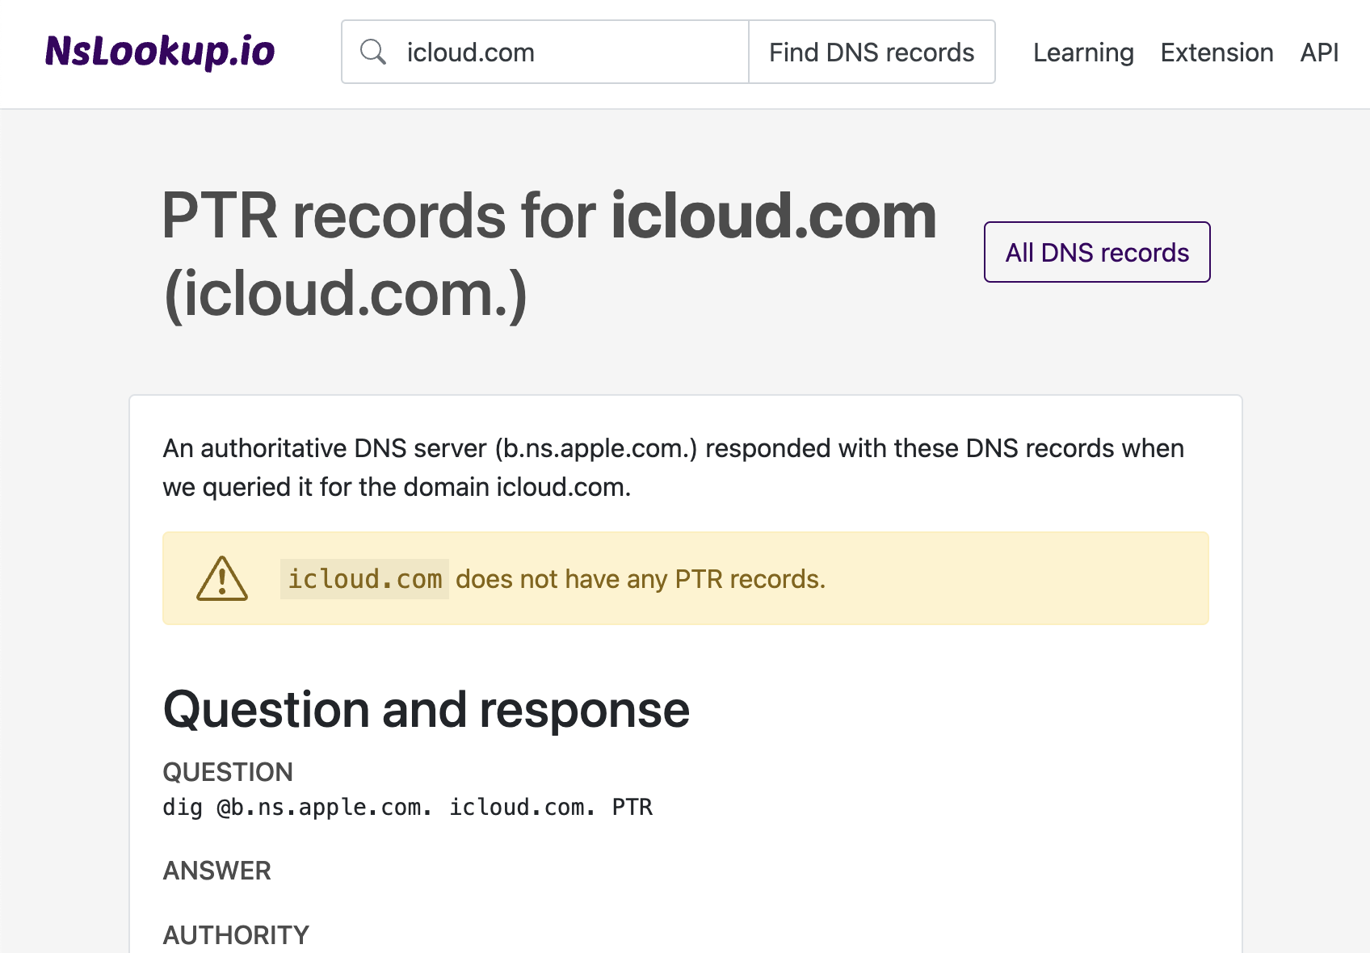Click the yellow PTR warning banner
Viewport: 1370px width, 953px height.
[x=685, y=578]
